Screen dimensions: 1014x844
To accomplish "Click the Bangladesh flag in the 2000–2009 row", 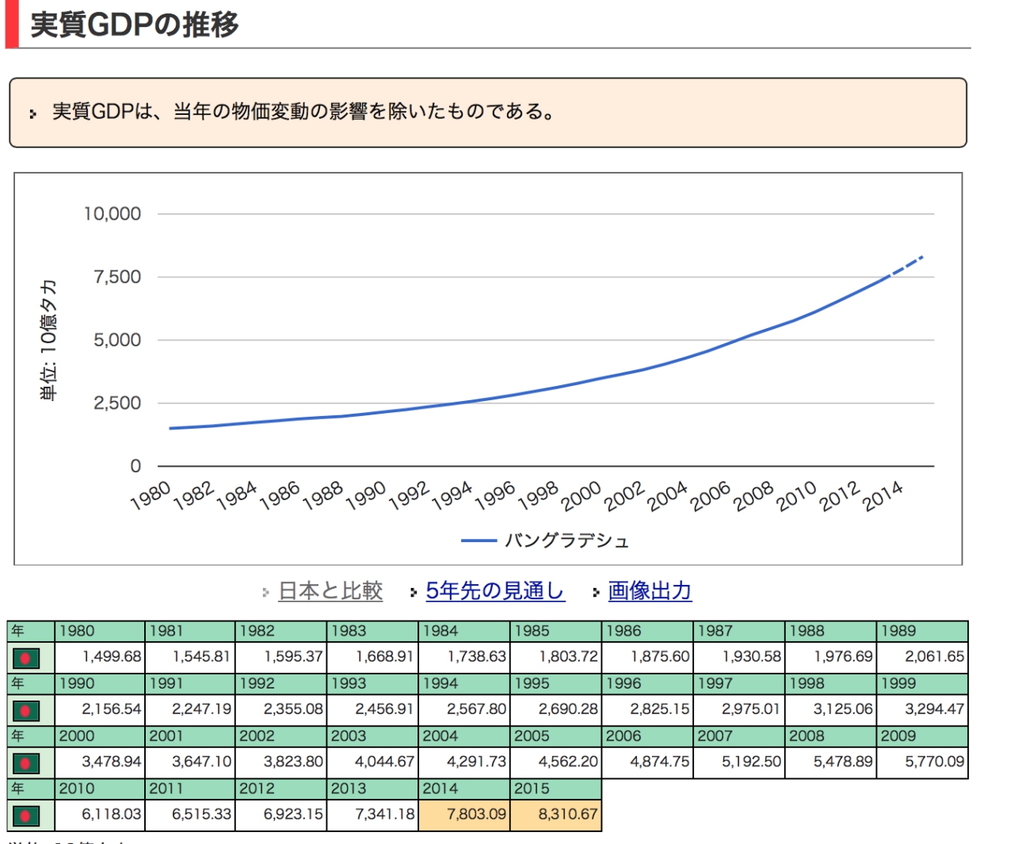I will coord(26,763).
